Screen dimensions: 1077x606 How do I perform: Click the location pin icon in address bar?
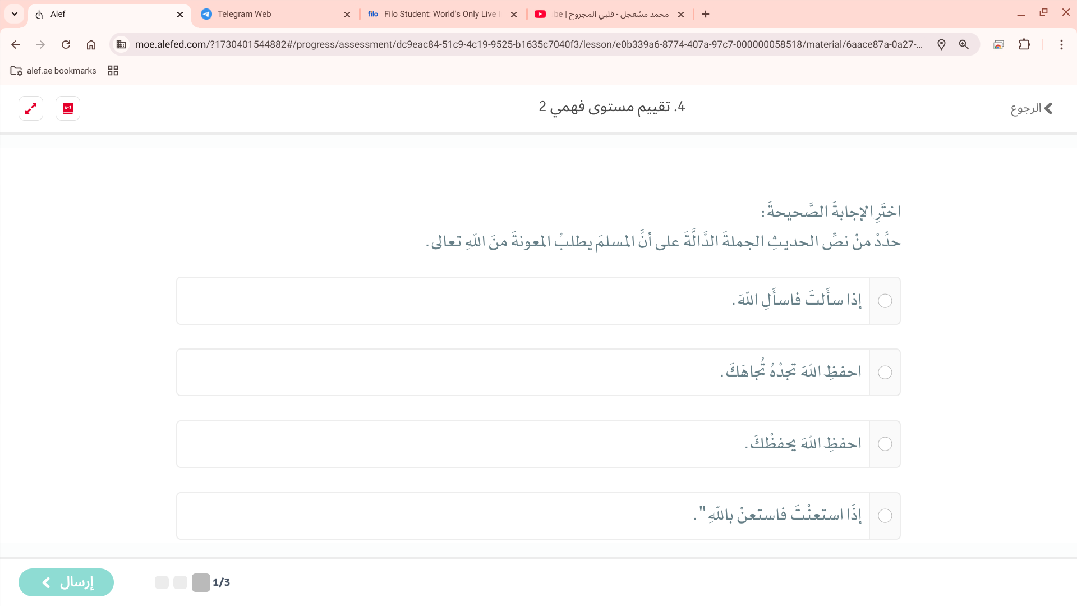[941, 44]
